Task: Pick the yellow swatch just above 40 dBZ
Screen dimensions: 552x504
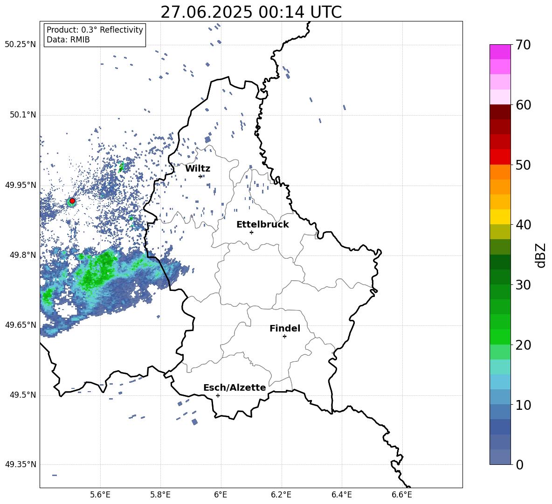Action: 500,217
